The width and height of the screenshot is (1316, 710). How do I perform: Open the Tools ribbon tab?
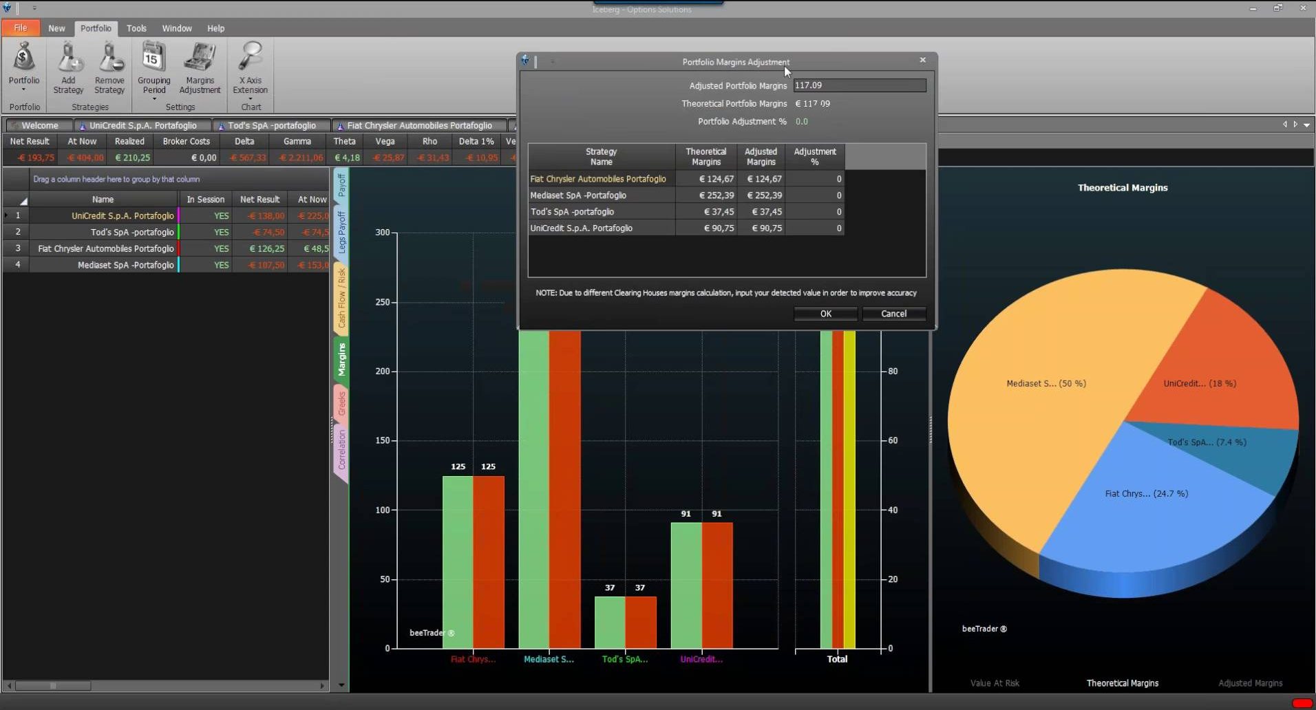click(x=136, y=28)
